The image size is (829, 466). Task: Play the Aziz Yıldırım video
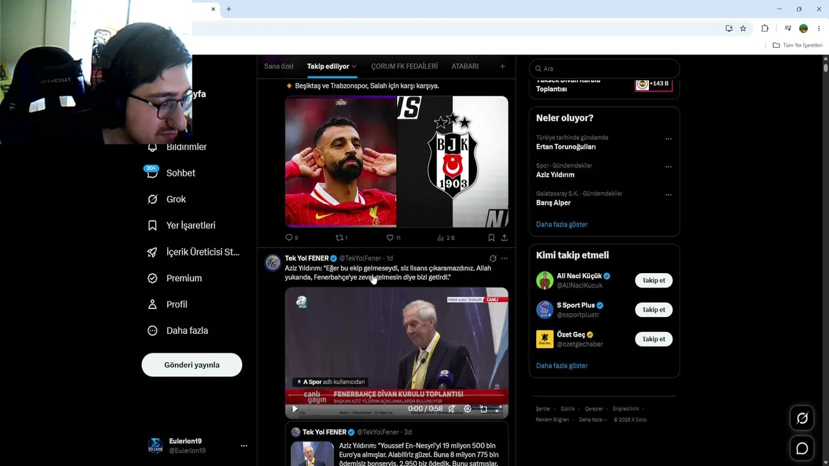tap(295, 409)
